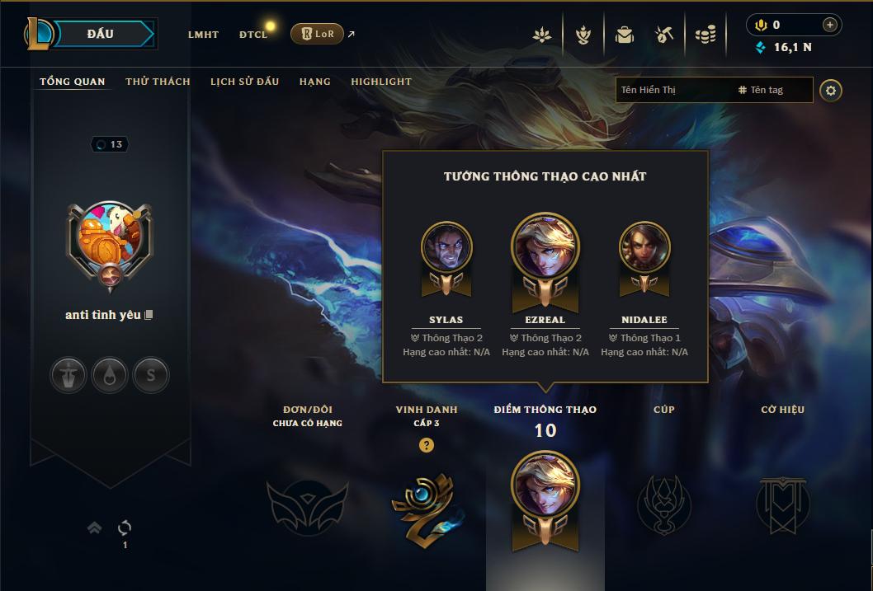Open the Loot backpack icon
Viewport: 873px width, 591px height.
tap(624, 35)
